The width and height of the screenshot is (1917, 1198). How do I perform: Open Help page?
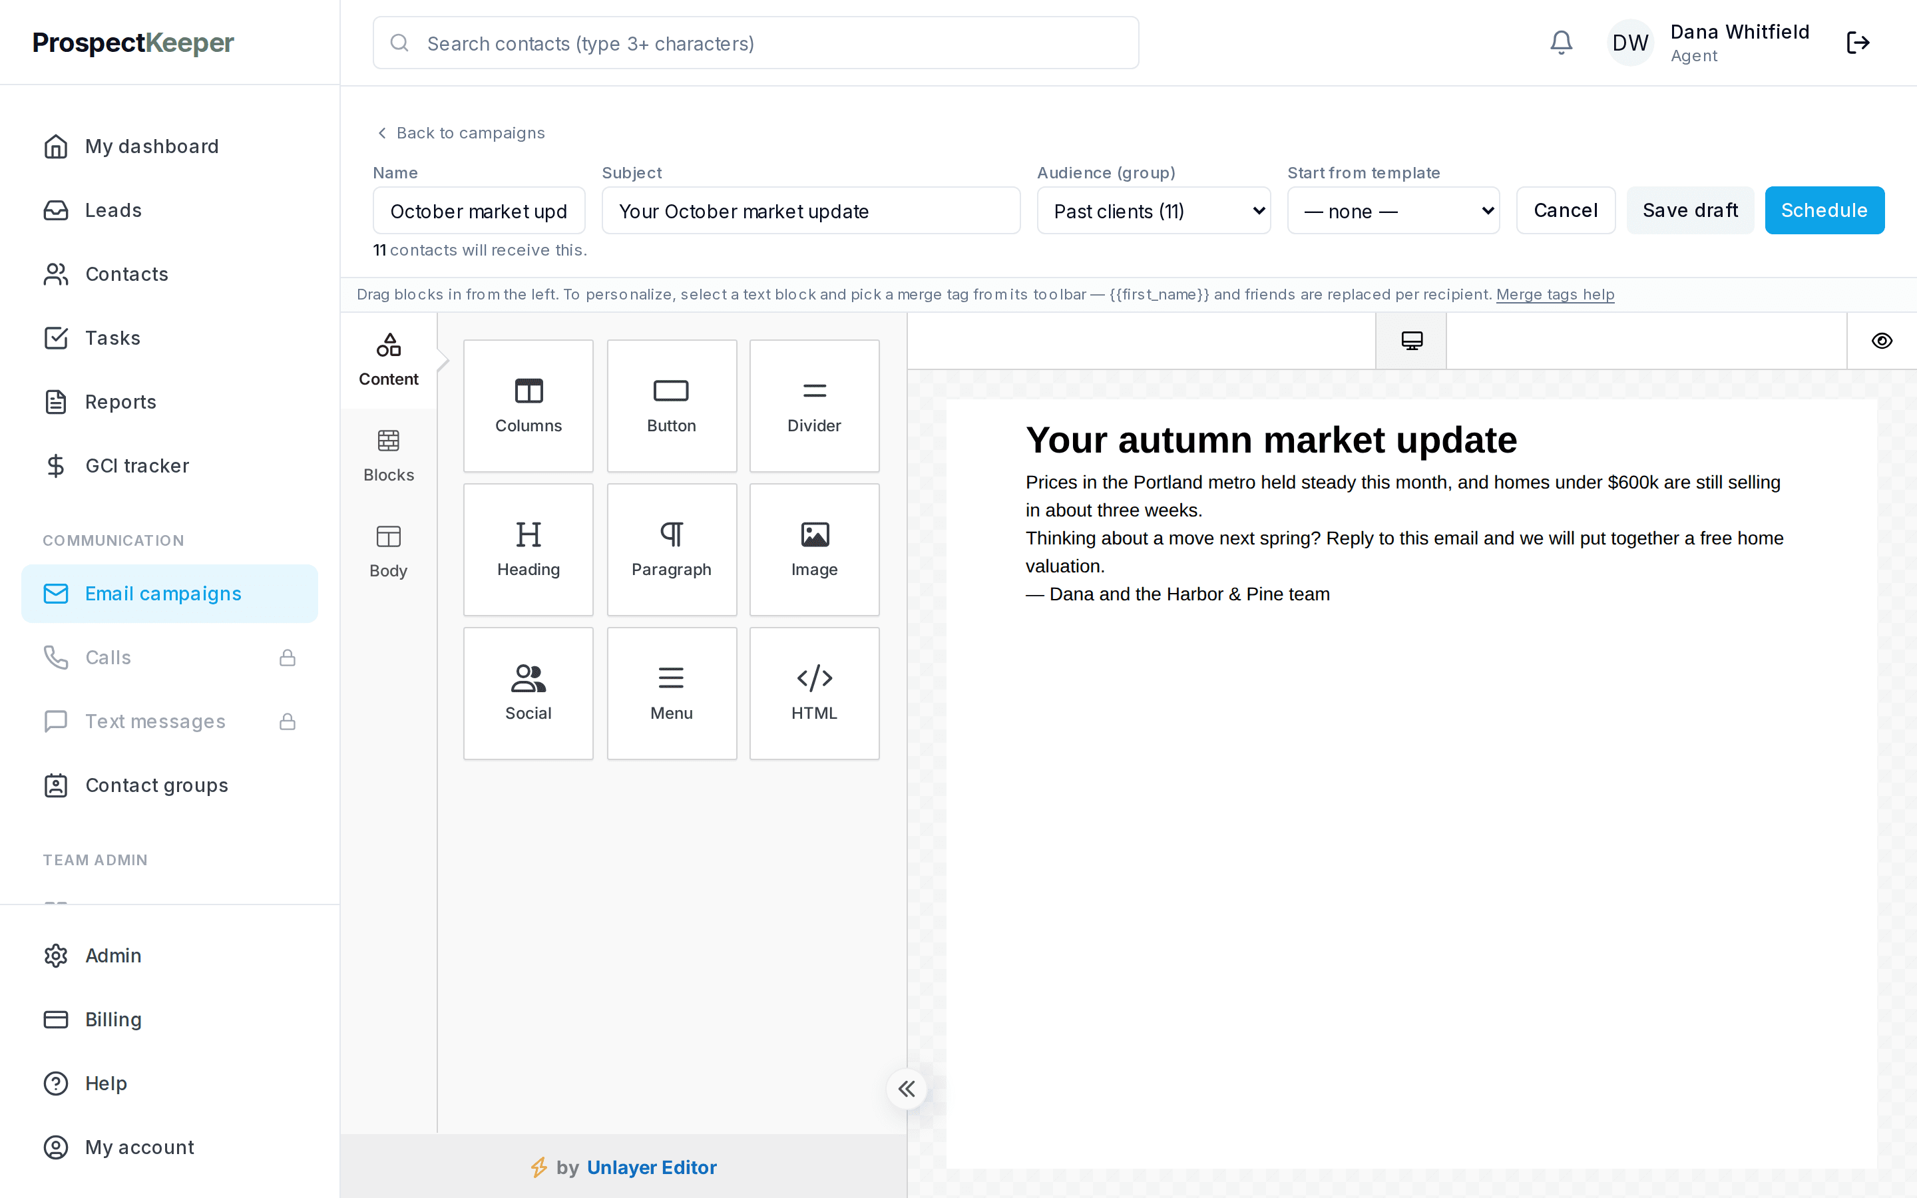(170, 1083)
